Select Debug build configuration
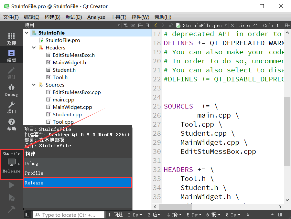This screenshot has width=291, height=219. click(78, 163)
